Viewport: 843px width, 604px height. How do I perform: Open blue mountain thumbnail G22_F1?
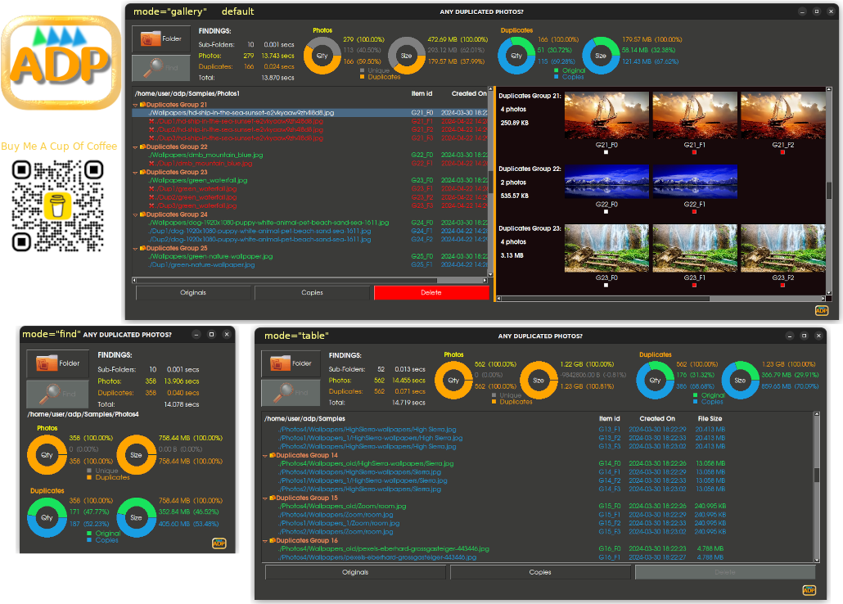click(x=695, y=182)
